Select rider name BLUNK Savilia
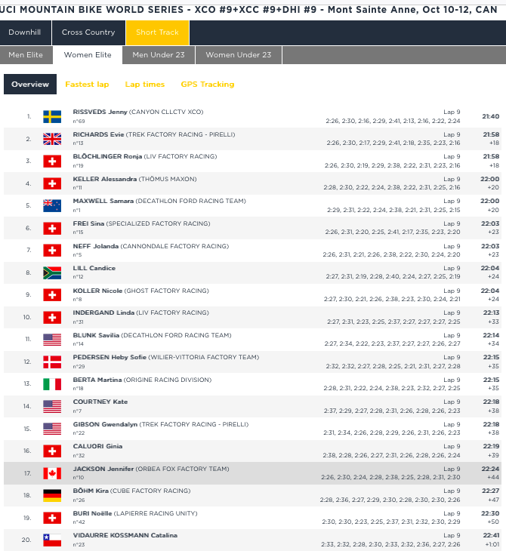The height and width of the screenshot is (551, 506). (x=96, y=335)
